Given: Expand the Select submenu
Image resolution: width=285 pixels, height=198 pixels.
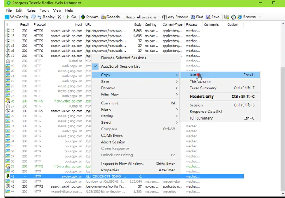Looking at the screenshot, I should tap(136, 122).
